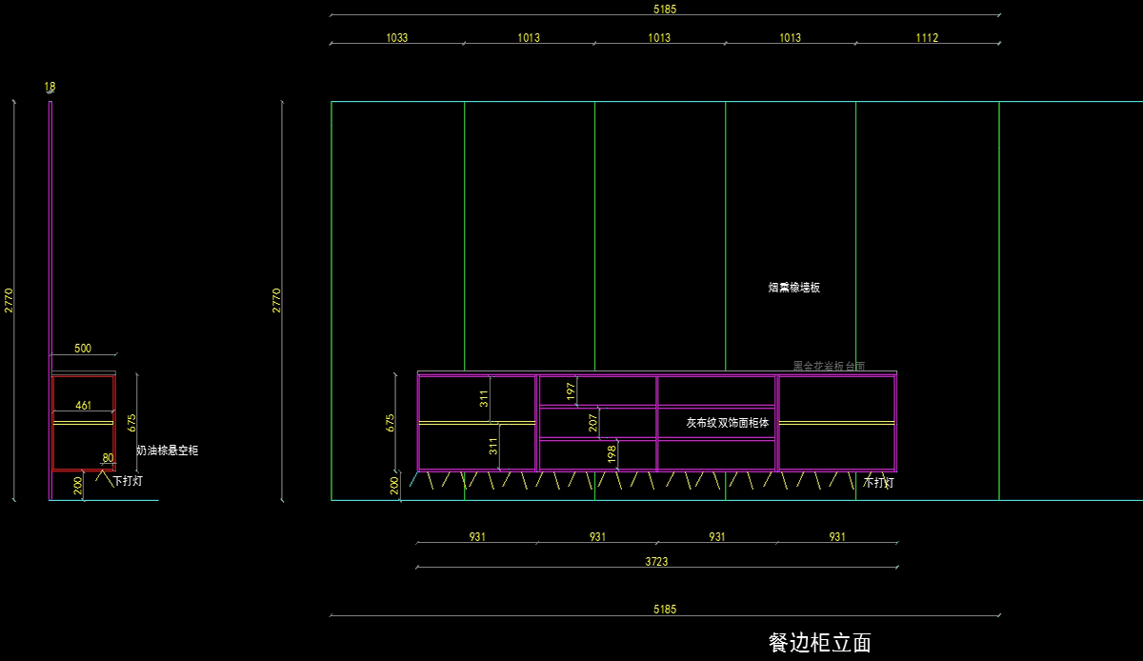Click the 黑金花岩板台面 countertop label

pyautogui.click(x=829, y=366)
